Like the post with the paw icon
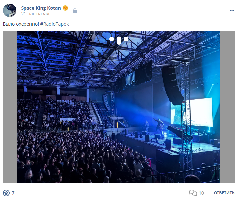Viewport: 241px width, 199px height. click(6, 193)
